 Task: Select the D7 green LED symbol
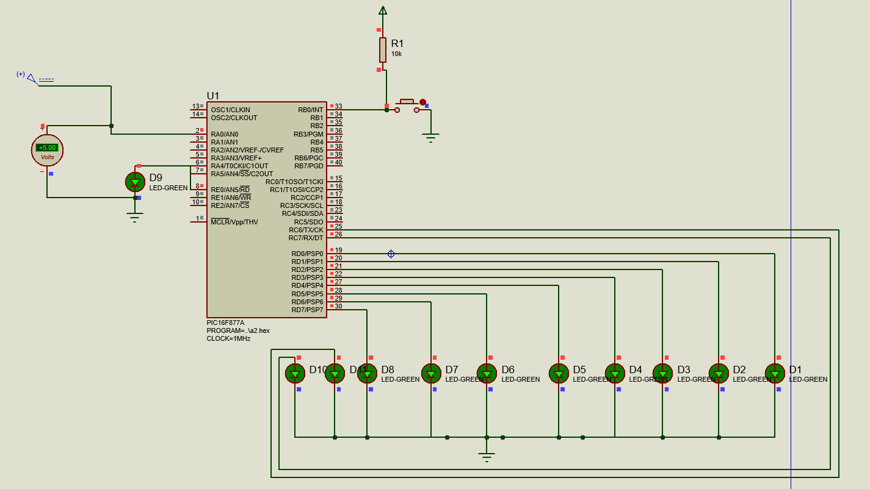[431, 373]
